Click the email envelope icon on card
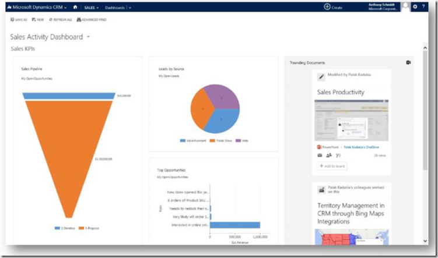This screenshot has width=438, height=258. click(320, 155)
